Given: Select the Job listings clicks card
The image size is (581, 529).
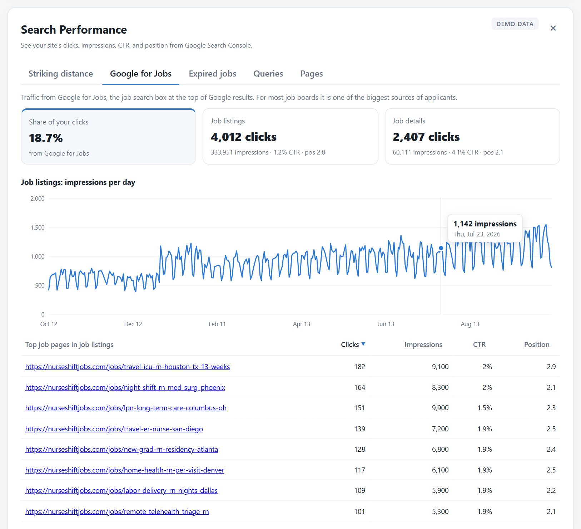Looking at the screenshot, I should 290,137.
